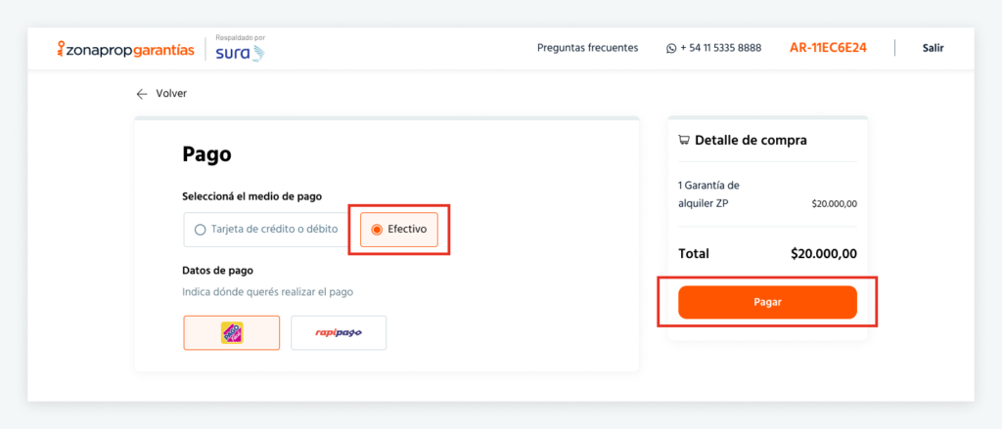Open Preguntas frecuentes

[587, 48]
